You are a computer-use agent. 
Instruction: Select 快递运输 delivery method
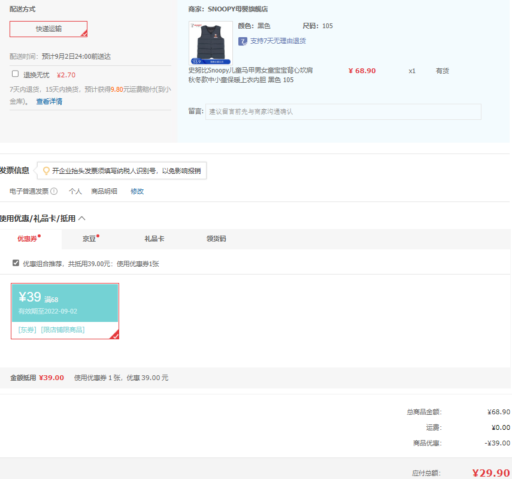click(x=49, y=29)
